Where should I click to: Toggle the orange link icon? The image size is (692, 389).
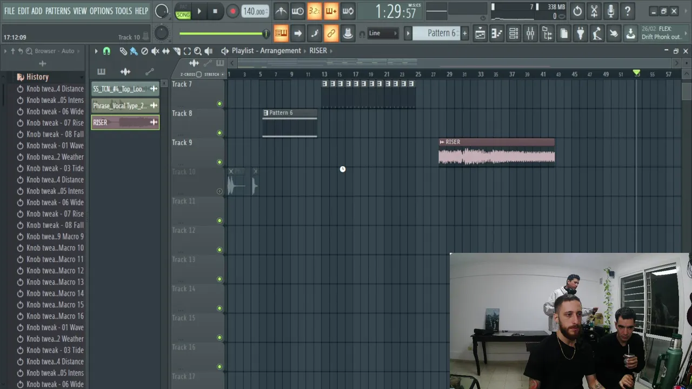pyautogui.click(x=331, y=33)
